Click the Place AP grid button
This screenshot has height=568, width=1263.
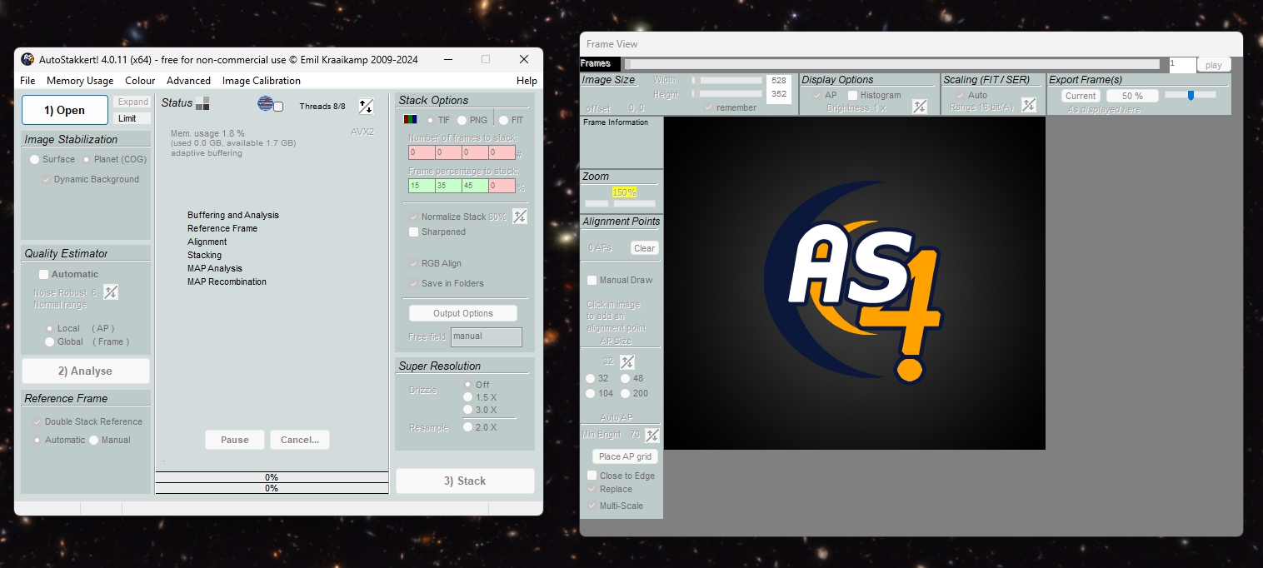pos(625,456)
